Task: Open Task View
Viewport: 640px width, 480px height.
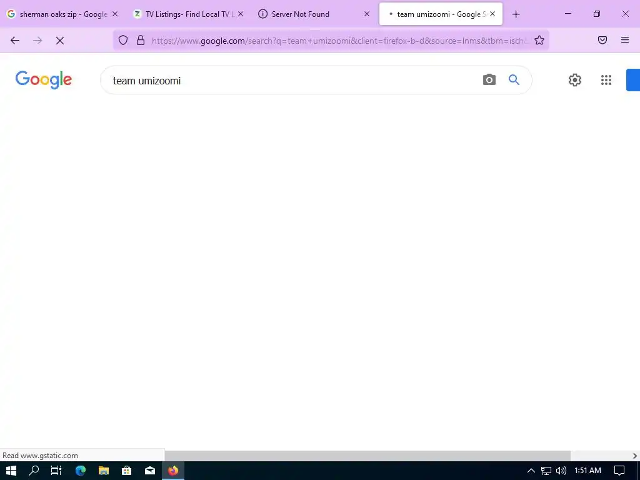Action: 56,471
